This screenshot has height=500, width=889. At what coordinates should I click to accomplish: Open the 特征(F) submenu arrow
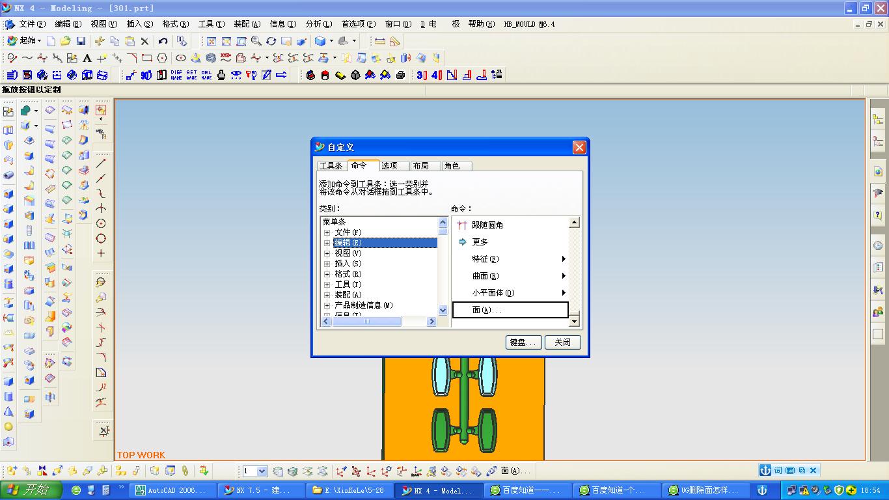click(x=564, y=259)
